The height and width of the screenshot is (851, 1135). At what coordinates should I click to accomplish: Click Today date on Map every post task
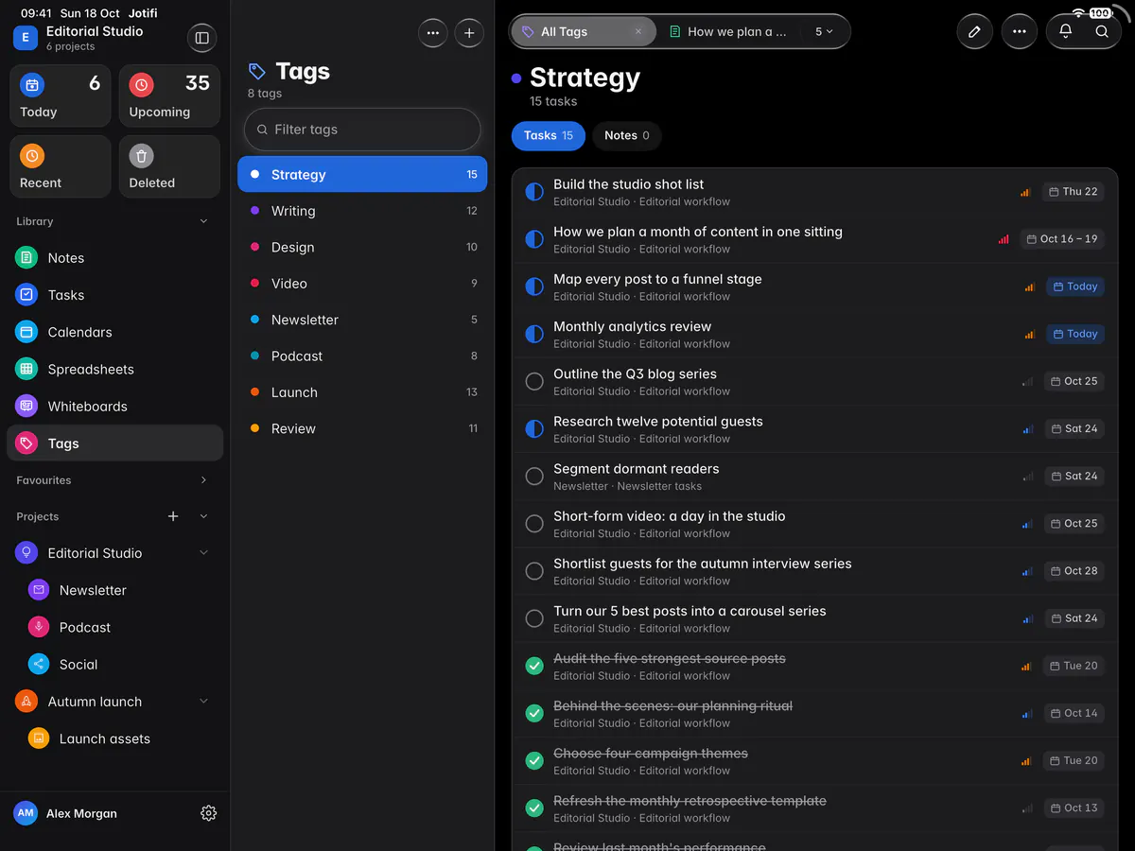click(x=1075, y=287)
